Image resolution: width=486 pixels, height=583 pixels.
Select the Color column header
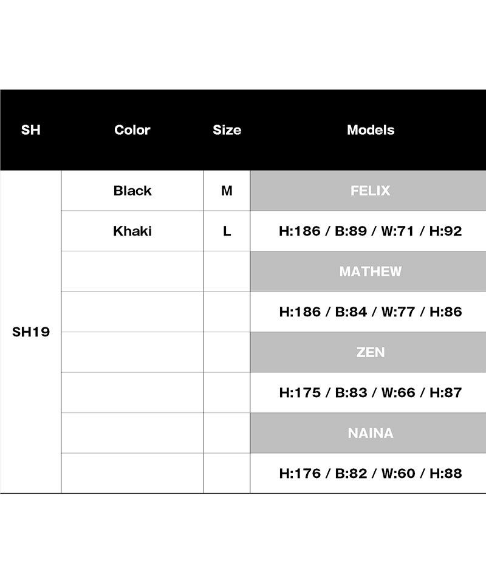click(x=132, y=130)
